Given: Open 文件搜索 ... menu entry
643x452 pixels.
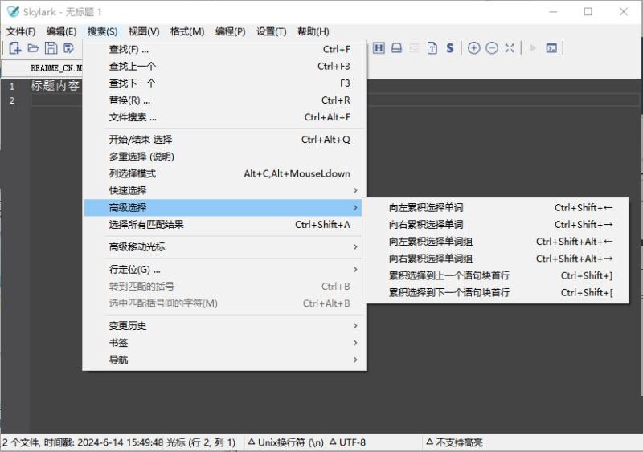Looking at the screenshot, I should coord(224,117).
